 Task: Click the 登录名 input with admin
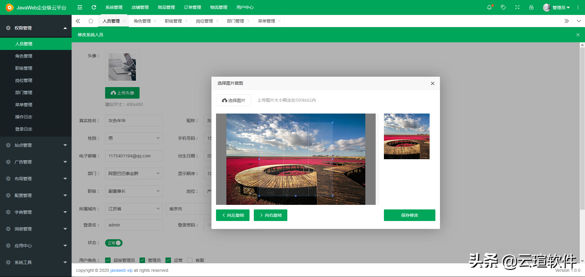tap(134, 225)
